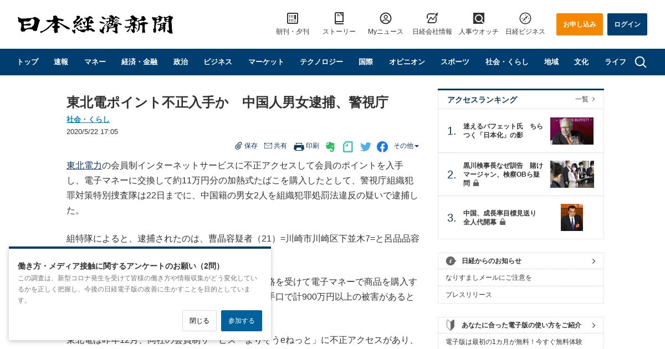Screen dimensions: 665x349
Task: Open the 文化 nav tab
Action: 581,62
